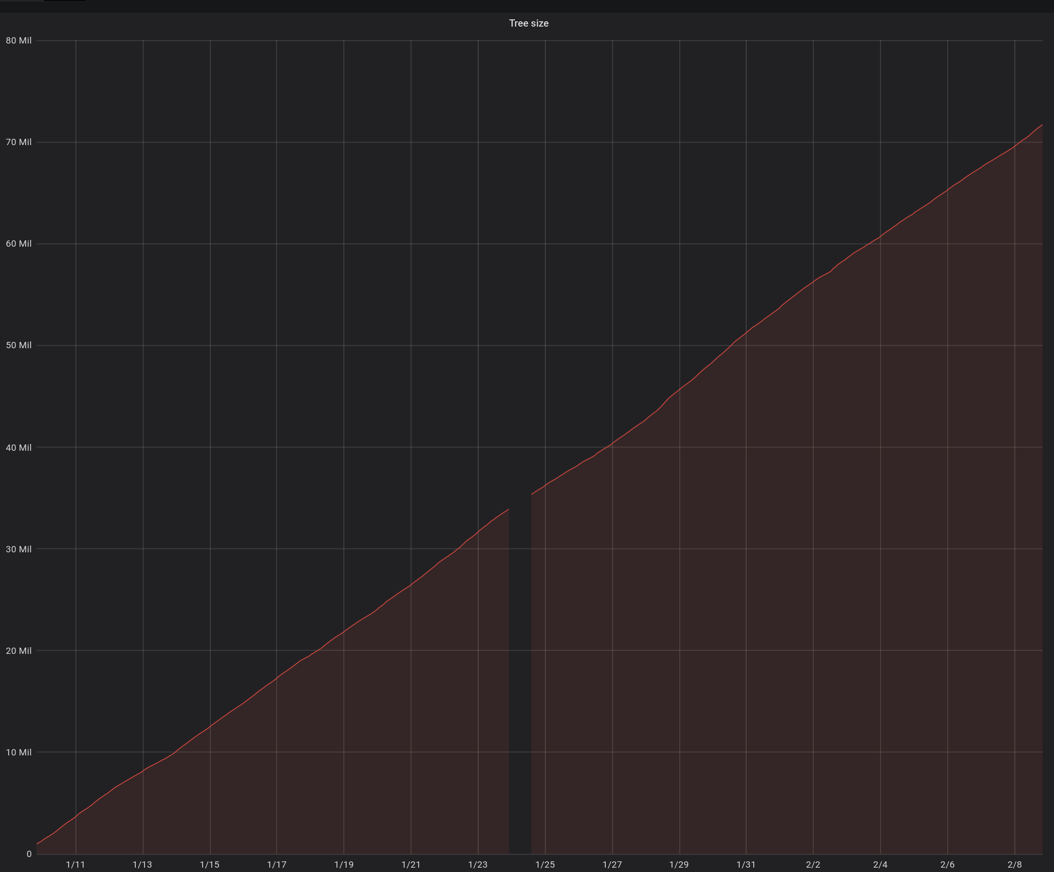Click the 1/31 date label on x-axis
The height and width of the screenshot is (872, 1054).
point(746,864)
